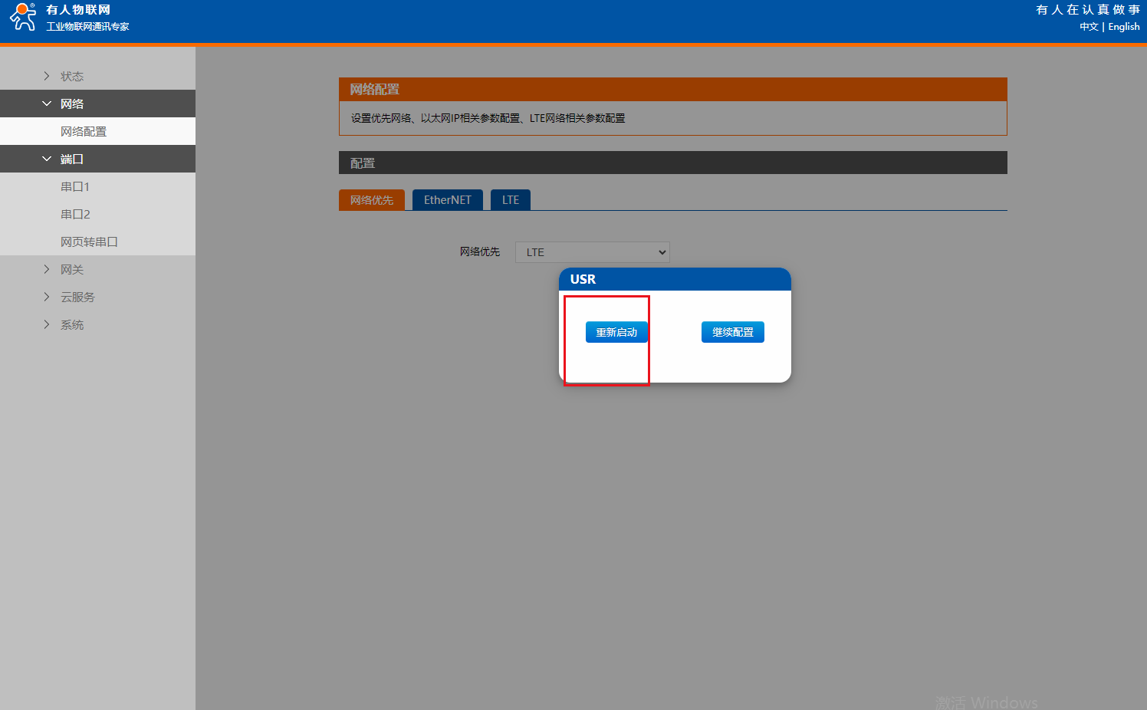Click the USR IOT logo icon

[x=23, y=17]
